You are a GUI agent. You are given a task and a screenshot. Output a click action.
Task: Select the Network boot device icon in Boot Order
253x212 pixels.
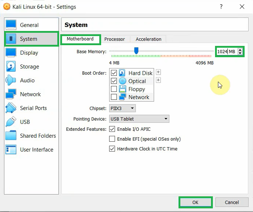[x=122, y=97]
